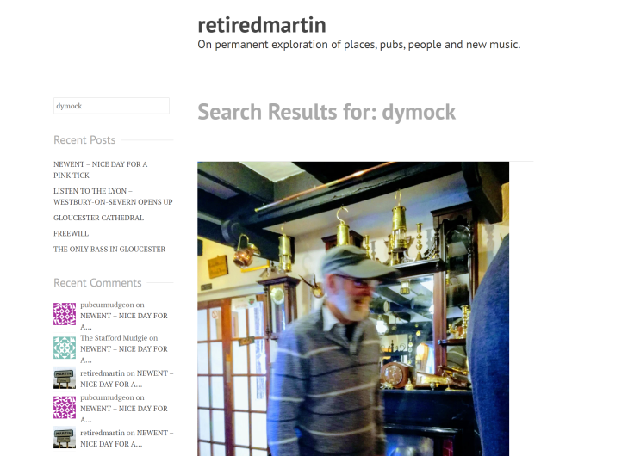The image size is (628, 456).
Task: Click the first pubcurmudgeon commenter name
Action: pos(107,305)
